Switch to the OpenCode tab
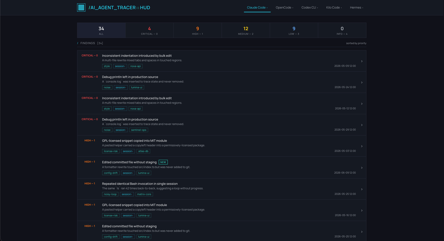Screen dimensions: 444x241 pos(285,7)
